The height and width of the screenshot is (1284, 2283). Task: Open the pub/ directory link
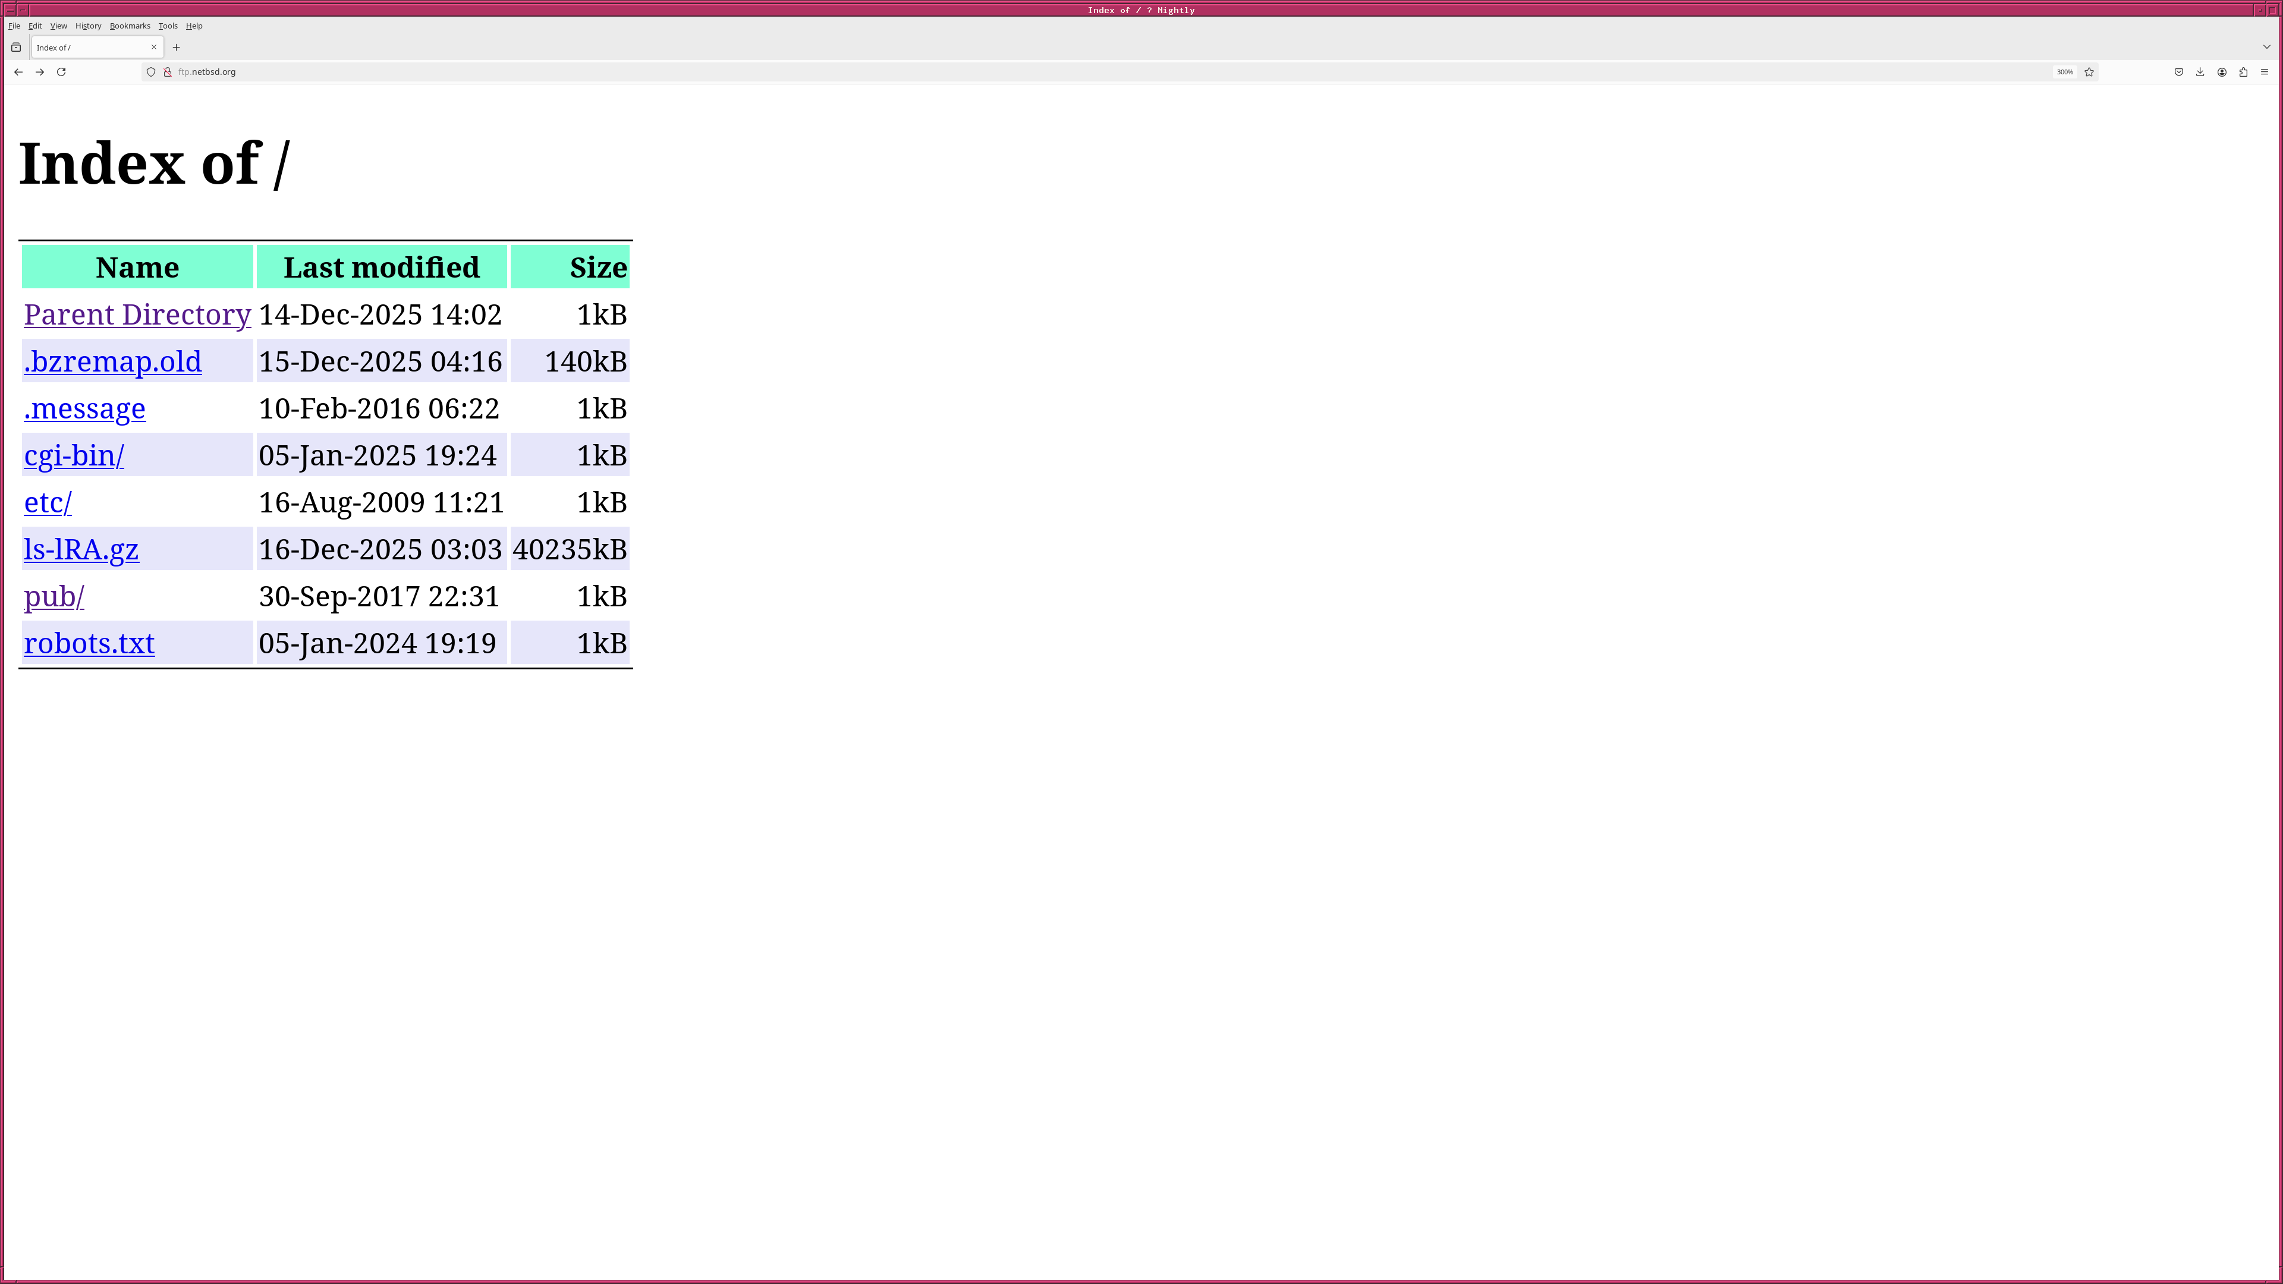pos(54,596)
